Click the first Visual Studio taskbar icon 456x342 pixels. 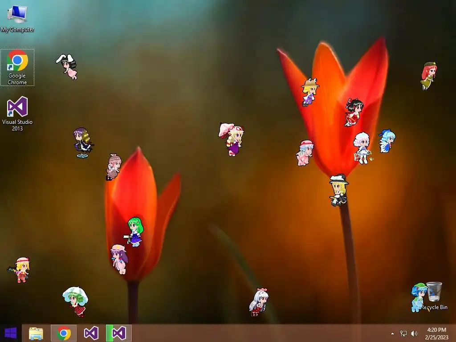91,333
